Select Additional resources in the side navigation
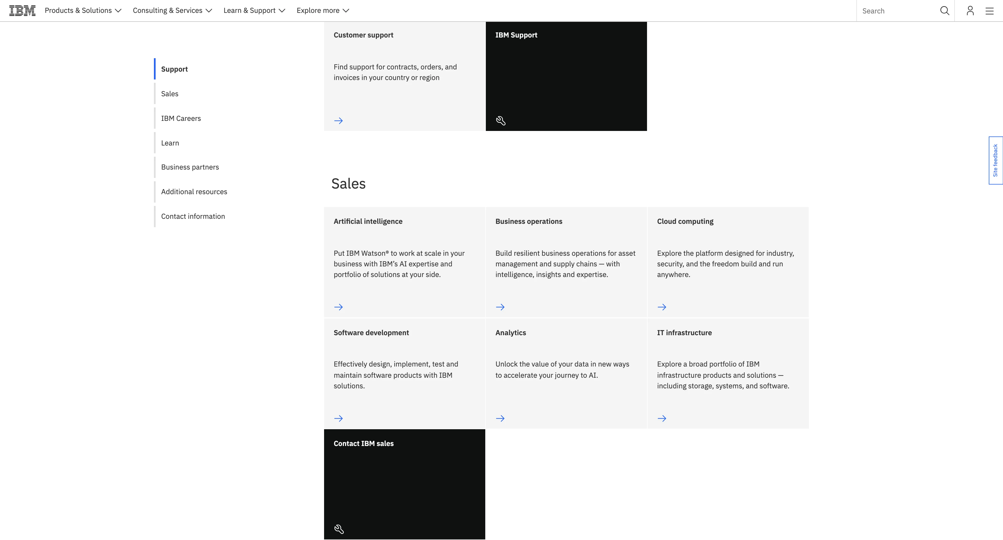The image size is (1003, 540). (194, 192)
